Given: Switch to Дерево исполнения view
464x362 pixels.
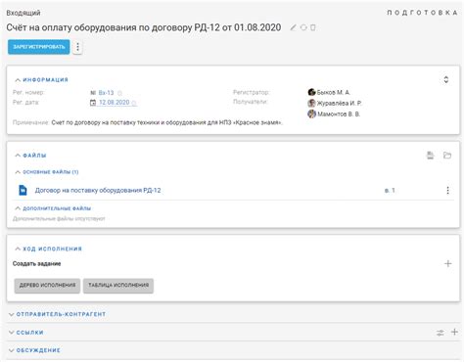Looking at the screenshot, I should tap(47, 286).
